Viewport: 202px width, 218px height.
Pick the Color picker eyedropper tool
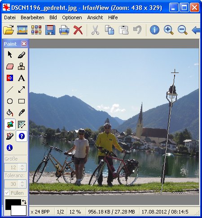click(22, 113)
